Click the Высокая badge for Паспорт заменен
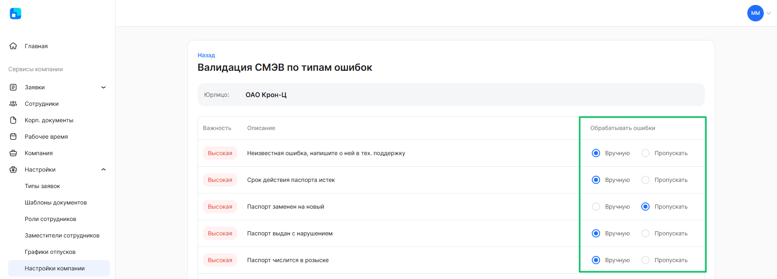The image size is (777, 279). tap(220, 207)
